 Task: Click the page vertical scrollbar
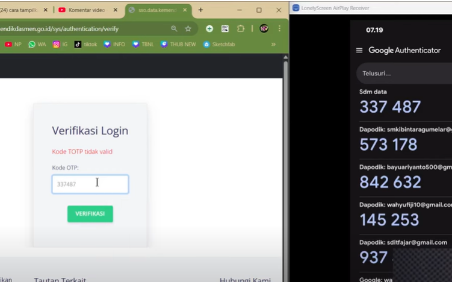285,168
